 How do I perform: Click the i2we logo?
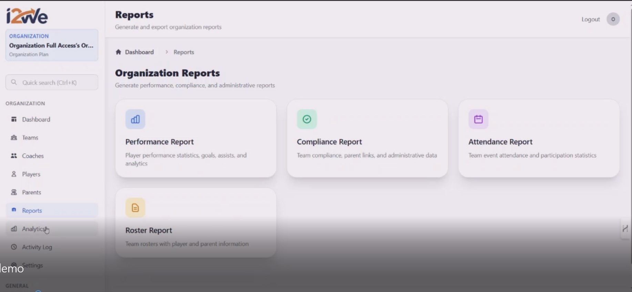[27, 16]
